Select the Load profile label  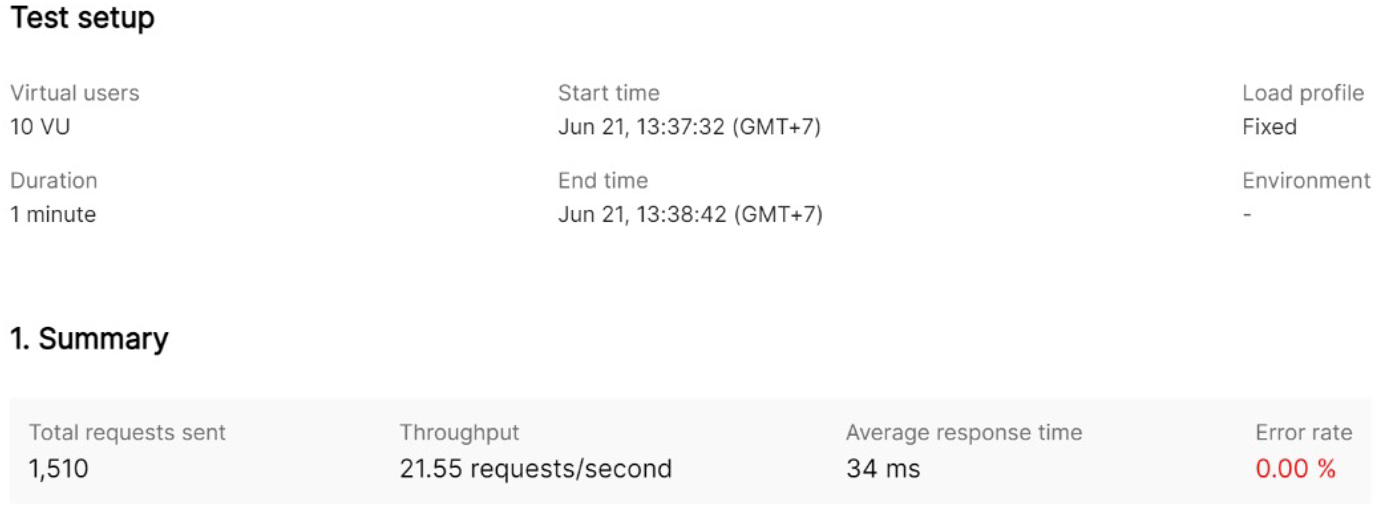1303,93
